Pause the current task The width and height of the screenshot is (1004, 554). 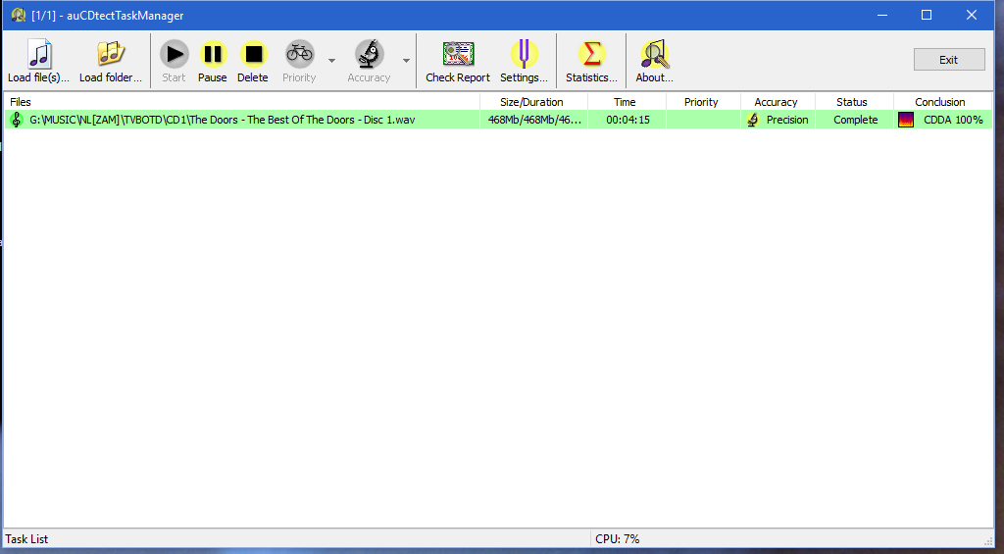click(212, 54)
